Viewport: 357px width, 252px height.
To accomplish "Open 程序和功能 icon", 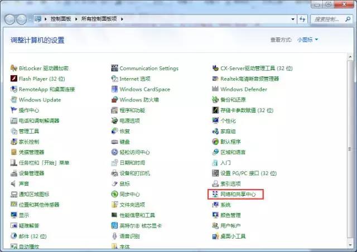I will [x=114, y=110].
